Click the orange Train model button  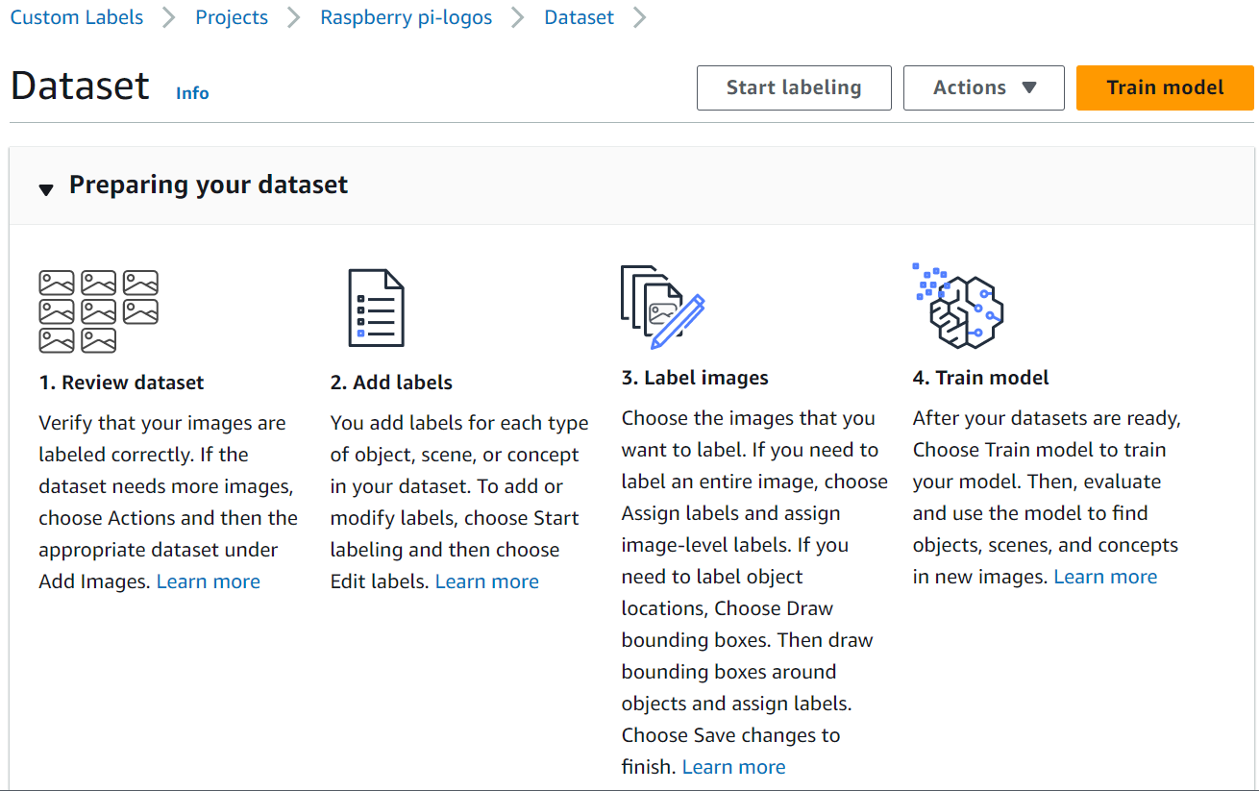click(x=1165, y=87)
